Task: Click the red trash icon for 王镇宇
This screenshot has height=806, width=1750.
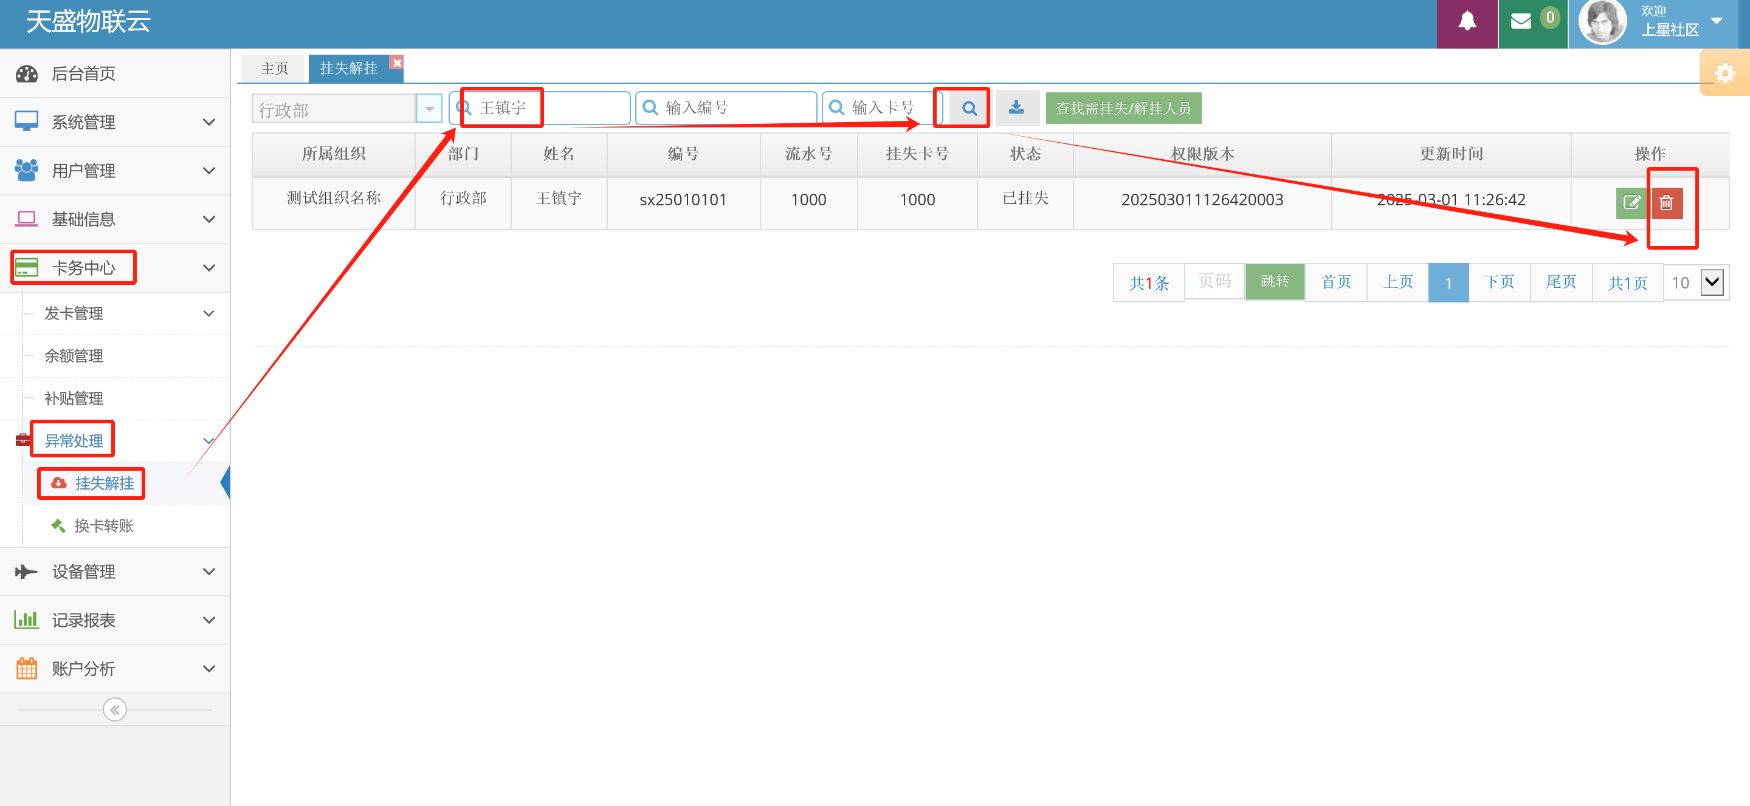Action: coord(1667,202)
